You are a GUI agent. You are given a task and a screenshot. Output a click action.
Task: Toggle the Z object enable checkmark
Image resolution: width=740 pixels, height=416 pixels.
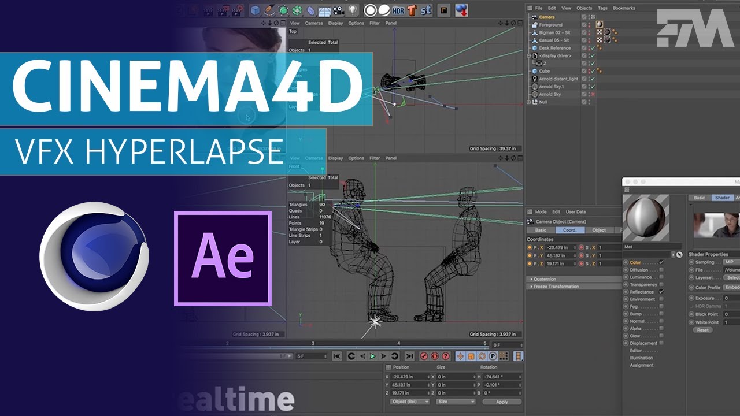click(x=593, y=64)
